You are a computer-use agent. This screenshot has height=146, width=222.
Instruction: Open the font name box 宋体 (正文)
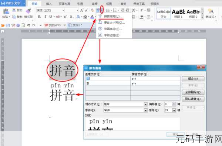pos(50,10)
